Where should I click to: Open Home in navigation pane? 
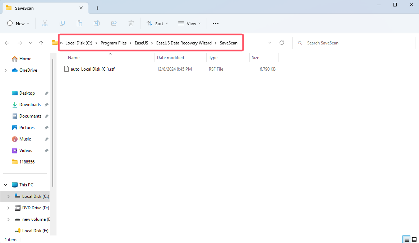click(x=26, y=59)
